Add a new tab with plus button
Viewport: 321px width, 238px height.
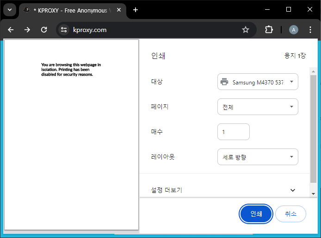tap(136, 10)
